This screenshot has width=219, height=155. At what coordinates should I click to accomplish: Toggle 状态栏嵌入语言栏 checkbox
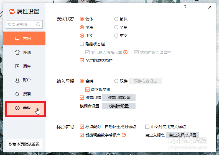pyautogui.click(x=136, y=52)
